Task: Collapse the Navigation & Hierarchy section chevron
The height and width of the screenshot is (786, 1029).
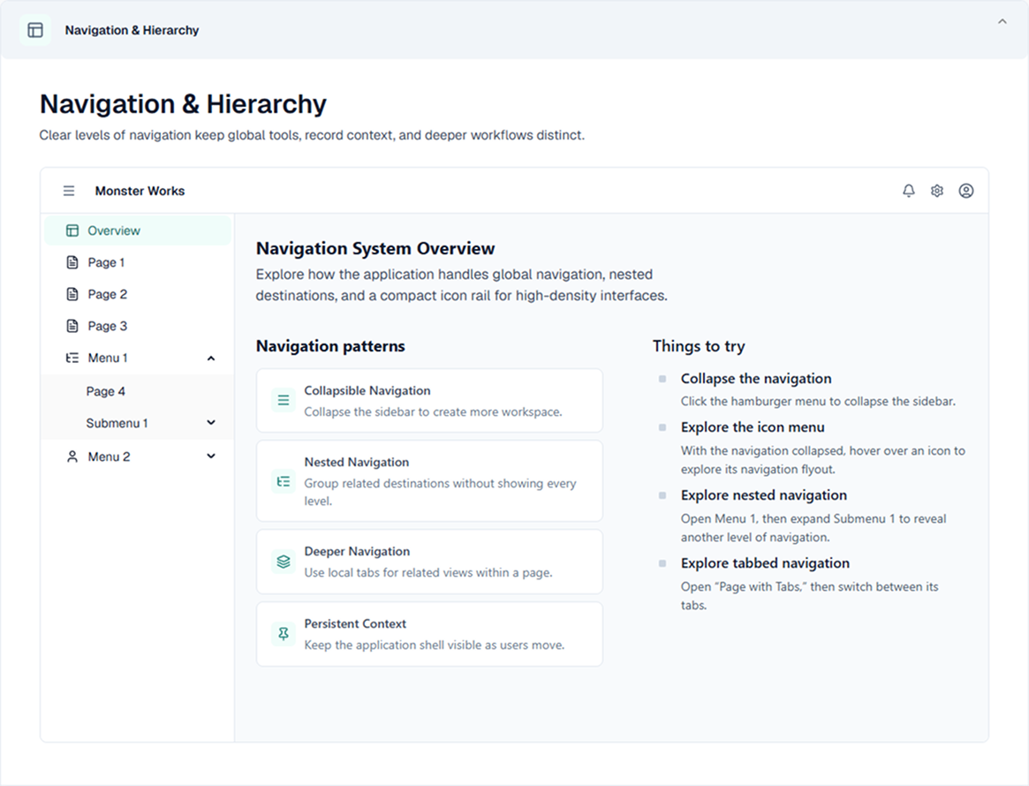Action: 1003,22
